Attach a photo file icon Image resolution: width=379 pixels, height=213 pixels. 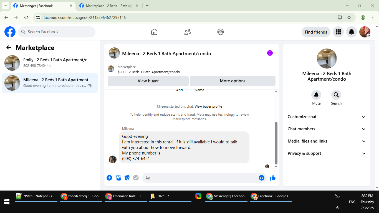[118, 178]
